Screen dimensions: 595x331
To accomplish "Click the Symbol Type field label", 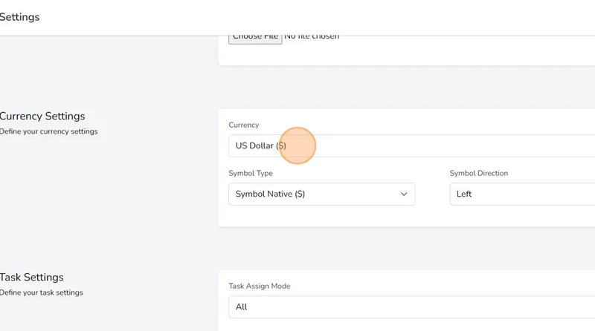I will click(251, 174).
